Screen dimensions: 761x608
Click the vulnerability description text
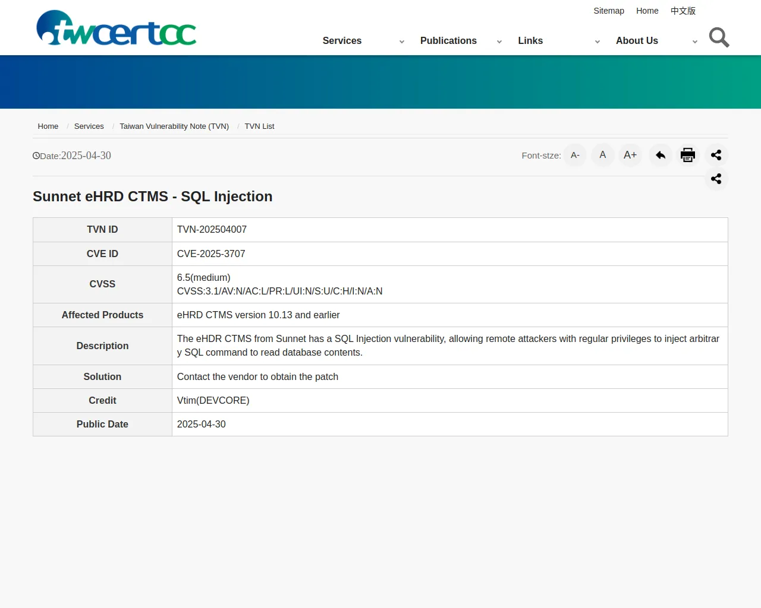tap(448, 346)
